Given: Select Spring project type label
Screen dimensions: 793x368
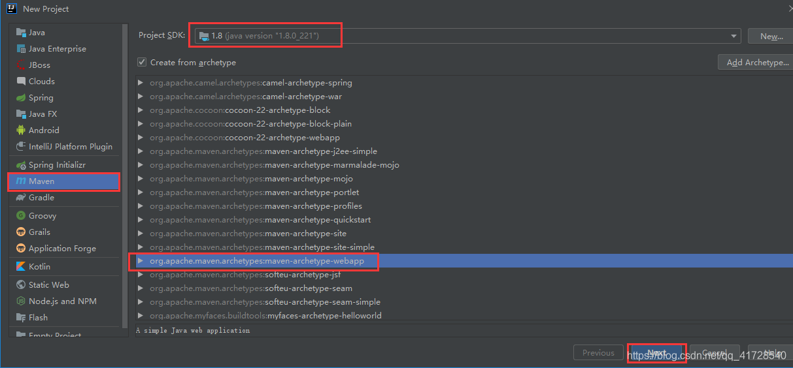Looking at the screenshot, I should [41, 97].
